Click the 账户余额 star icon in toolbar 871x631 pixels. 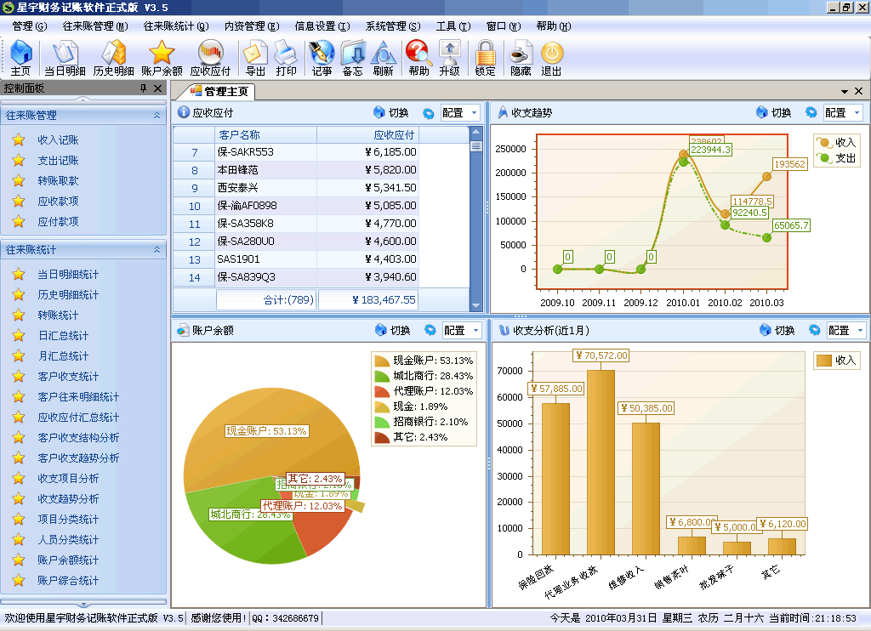click(x=162, y=58)
